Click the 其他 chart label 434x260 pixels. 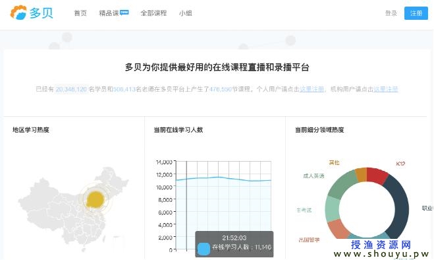(334, 162)
